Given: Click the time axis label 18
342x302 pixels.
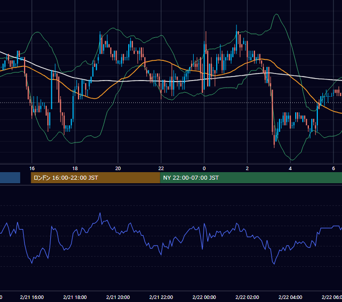Looking at the screenshot, I should 75,169.
